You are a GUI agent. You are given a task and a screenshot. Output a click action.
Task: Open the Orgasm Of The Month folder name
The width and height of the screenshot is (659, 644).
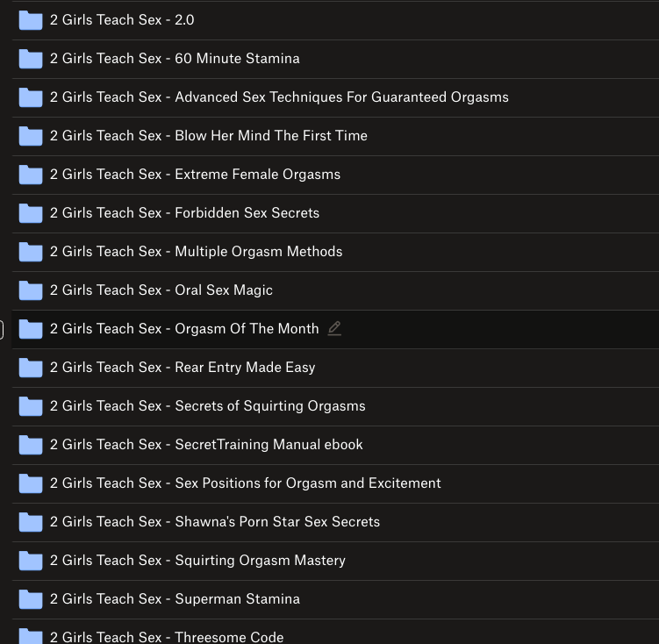(x=184, y=329)
